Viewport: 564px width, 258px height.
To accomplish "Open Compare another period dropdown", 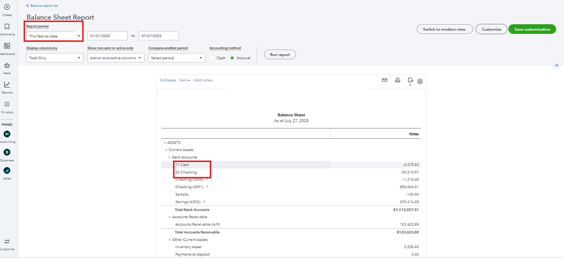I will pos(177,58).
